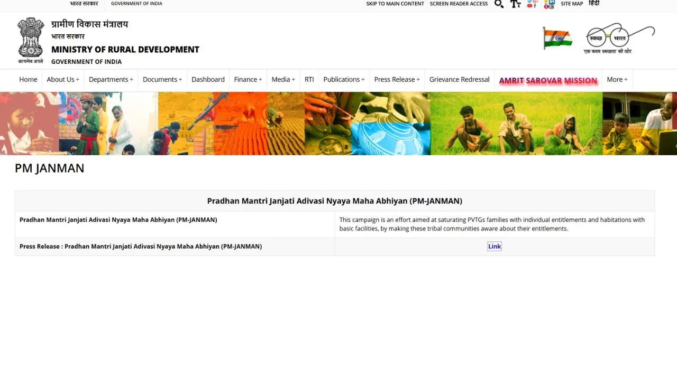Switch language to Hindi
The height and width of the screenshot is (380, 677).
[x=594, y=4]
